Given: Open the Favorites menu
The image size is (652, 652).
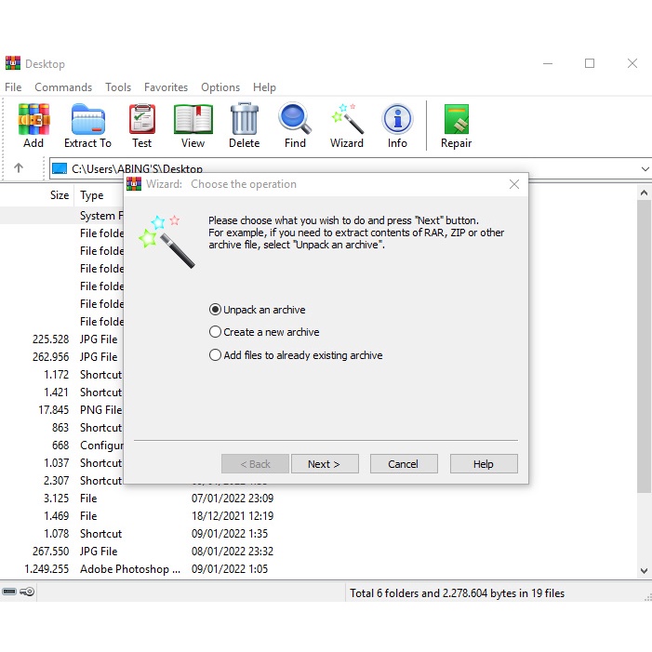Looking at the screenshot, I should pyautogui.click(x=166, y=87).
